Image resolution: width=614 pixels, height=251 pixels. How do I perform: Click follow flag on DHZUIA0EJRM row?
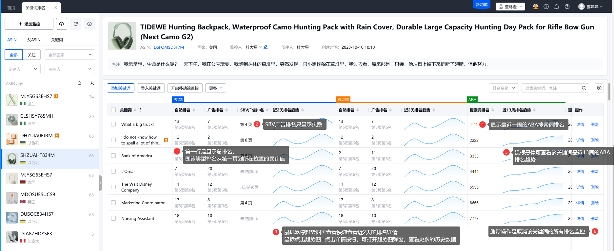[x=57, y=136]
